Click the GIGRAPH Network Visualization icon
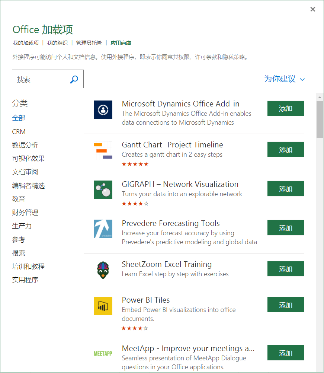Viewport: 324px width, 373px height. [x=103, y=190]
